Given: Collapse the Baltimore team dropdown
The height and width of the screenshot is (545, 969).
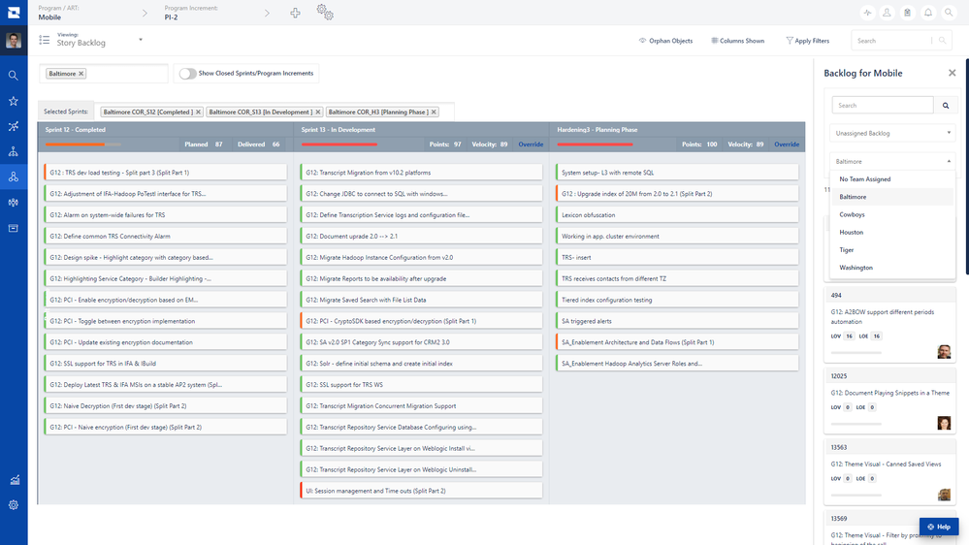Looking at the screenshot, I should click(892, 161).
